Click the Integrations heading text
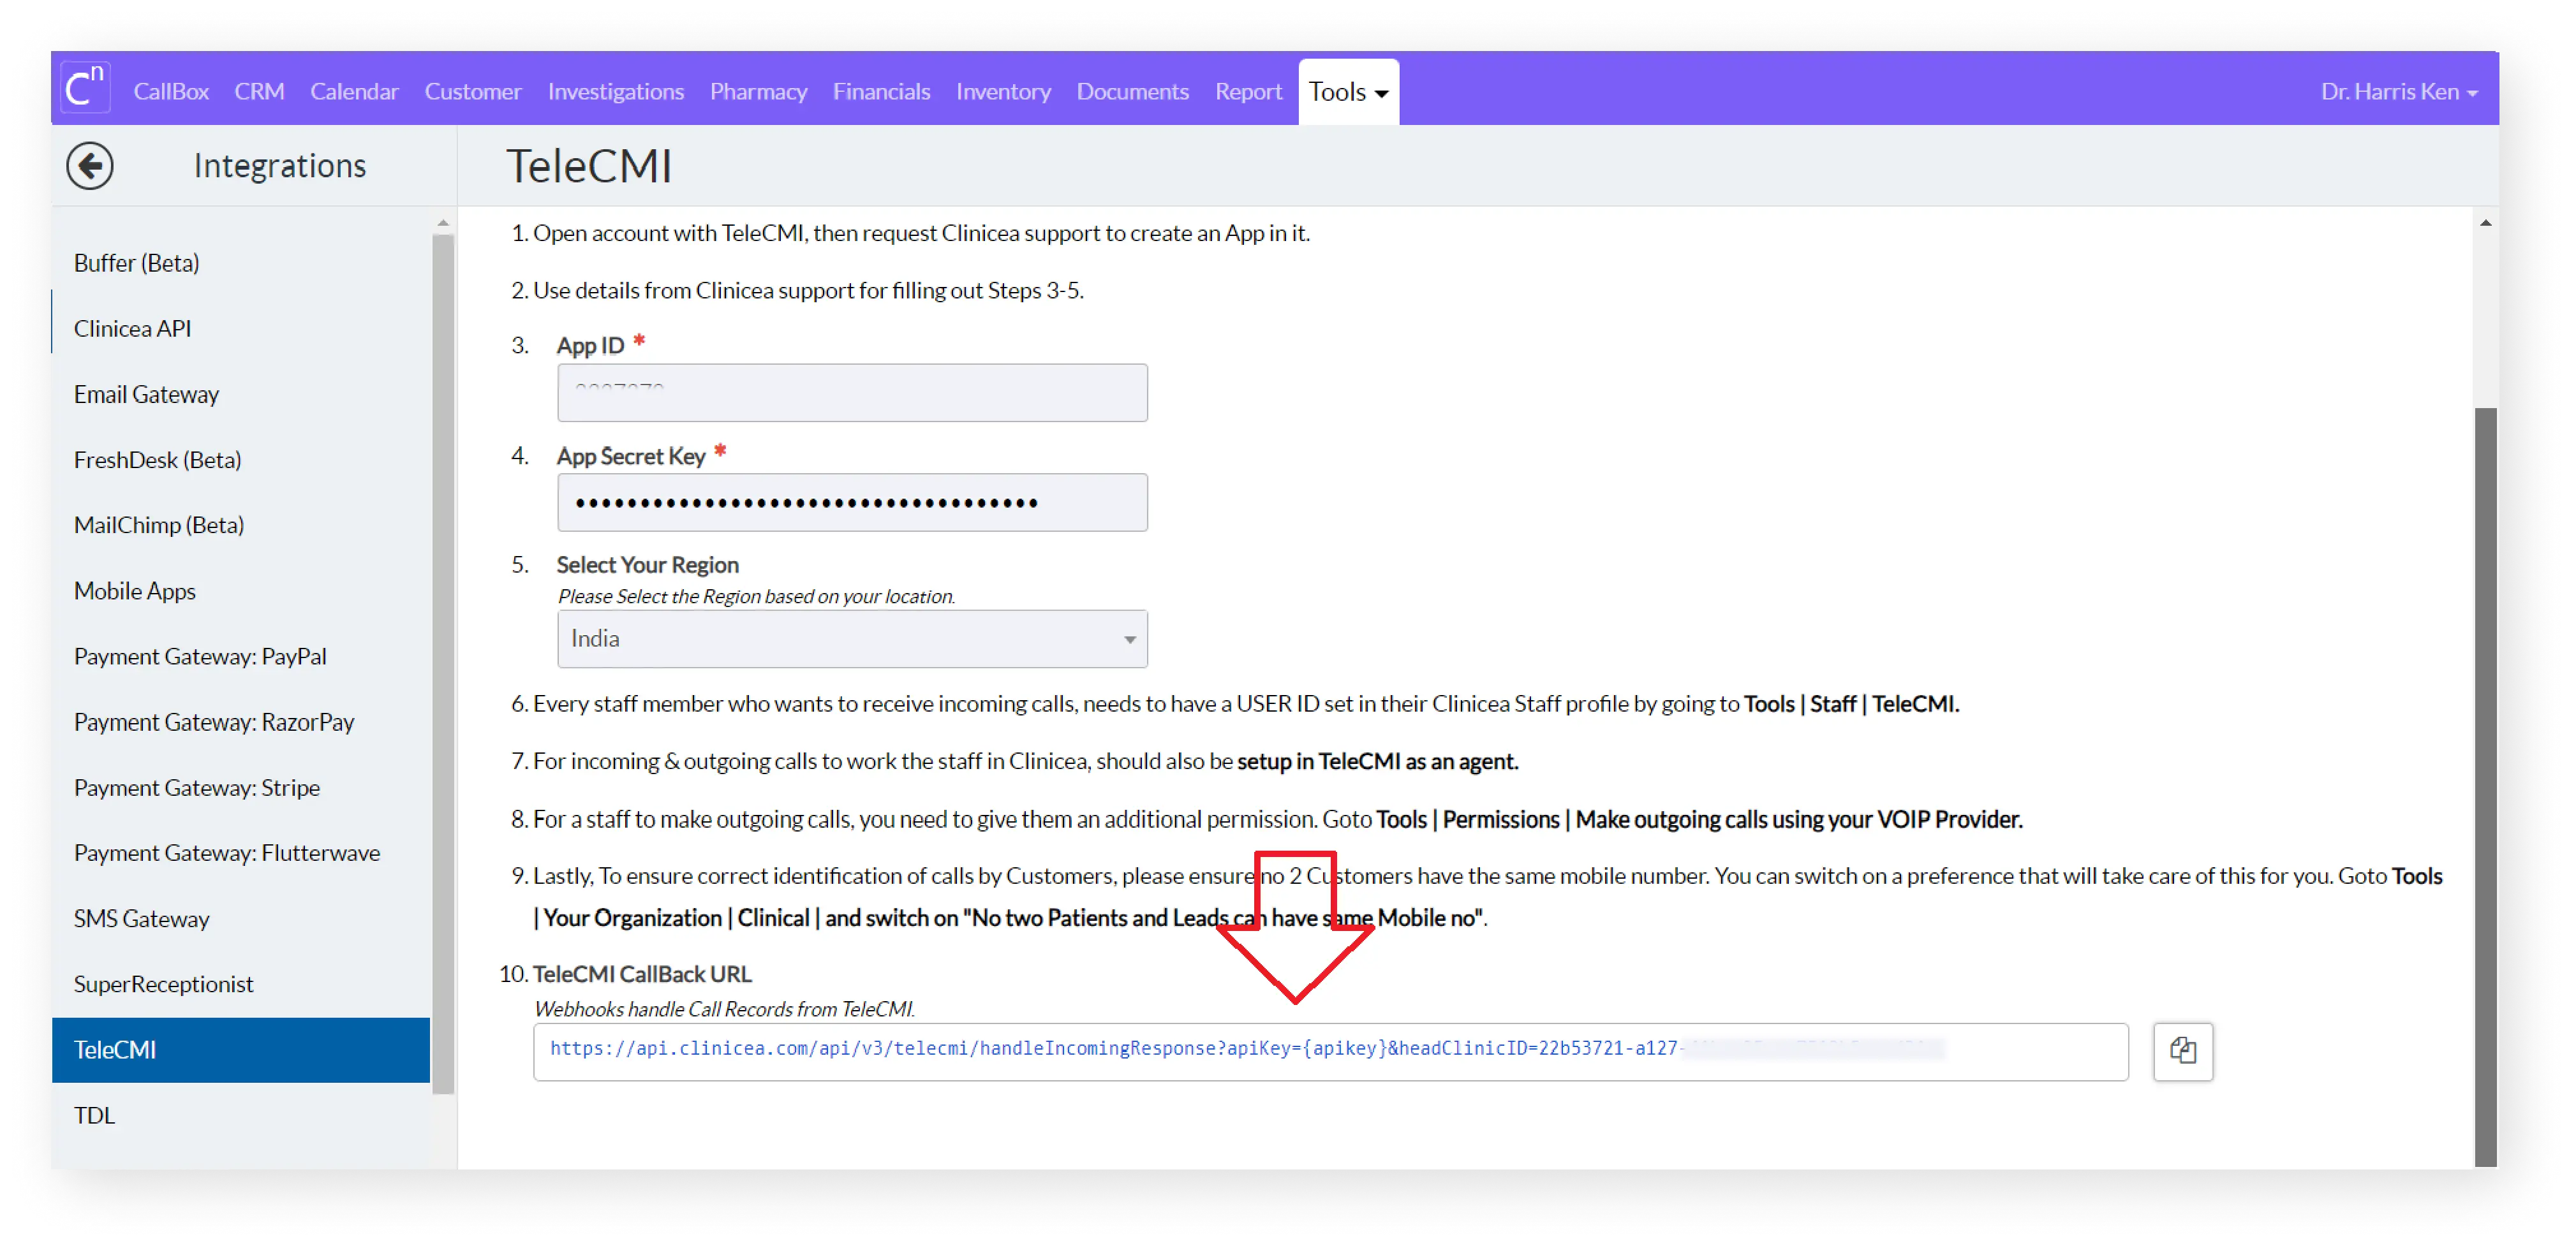 point(280,166)
